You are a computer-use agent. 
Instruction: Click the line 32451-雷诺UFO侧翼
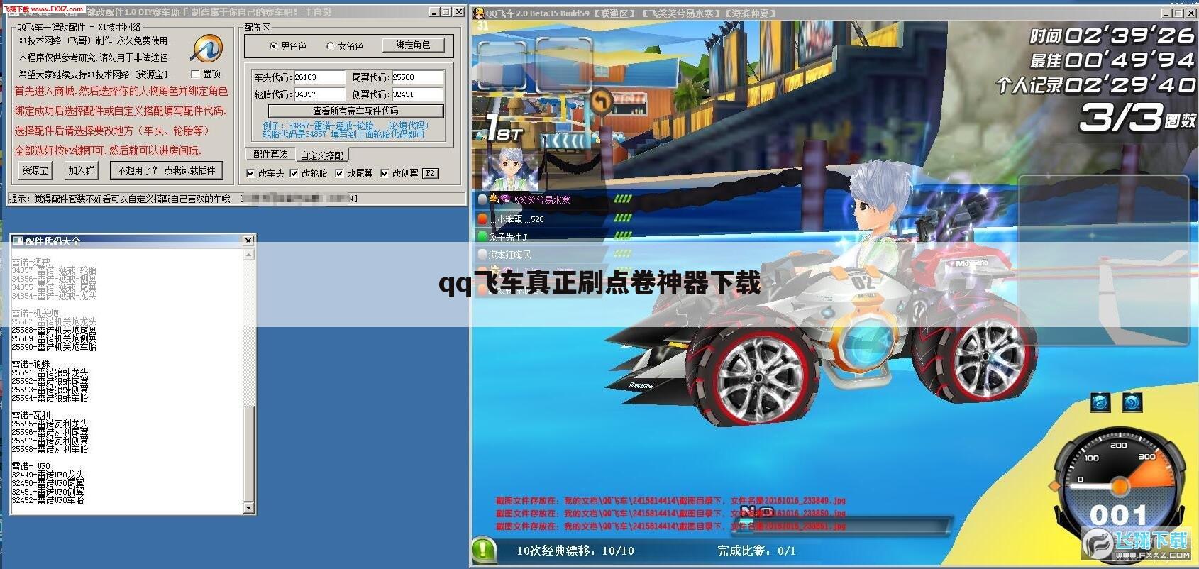(48, 492)
